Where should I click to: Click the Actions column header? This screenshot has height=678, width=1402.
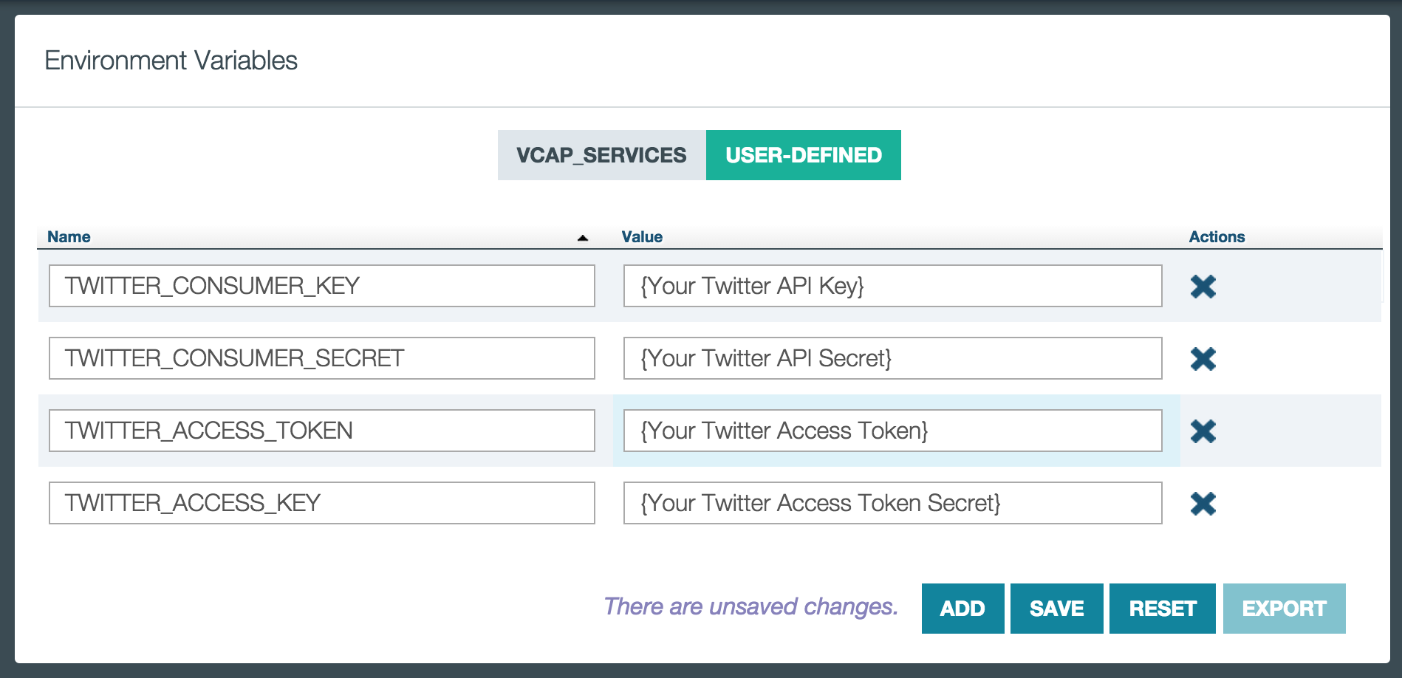tap(1217, 237)
